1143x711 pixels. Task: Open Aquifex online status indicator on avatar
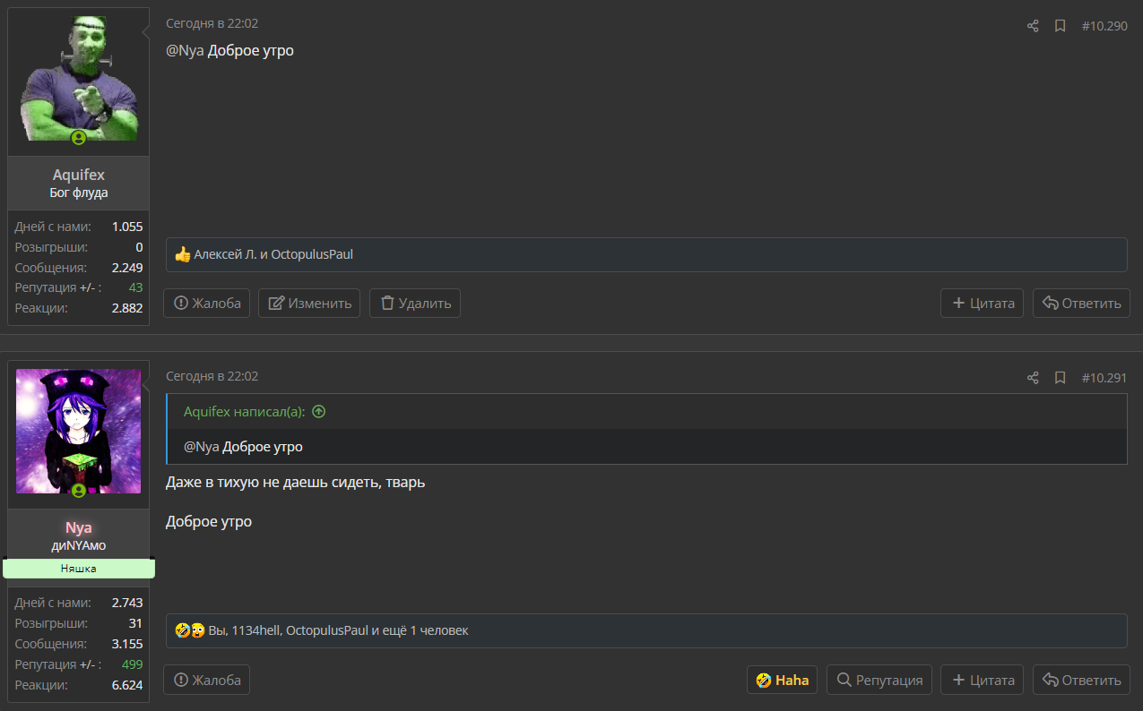pos(79,137)
